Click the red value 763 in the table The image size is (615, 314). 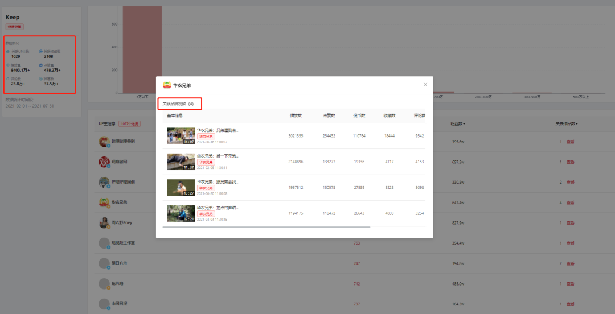click(356, 243)
